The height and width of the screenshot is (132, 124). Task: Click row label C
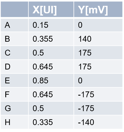[8, 53]
